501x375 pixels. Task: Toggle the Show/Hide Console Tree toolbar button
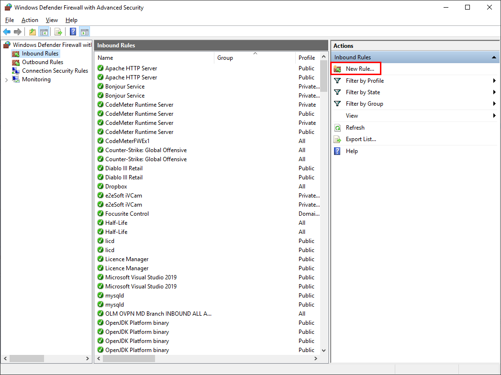[x=44, y=32]
